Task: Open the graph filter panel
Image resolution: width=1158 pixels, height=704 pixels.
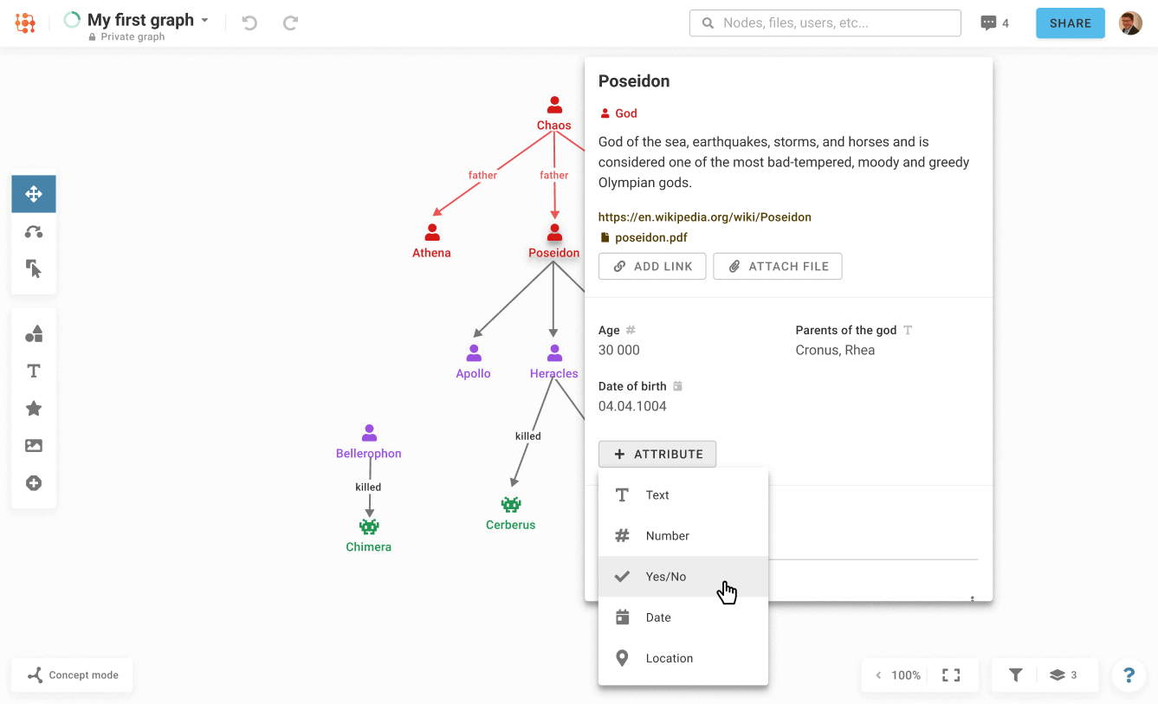Action: [x=1014, y=675]
